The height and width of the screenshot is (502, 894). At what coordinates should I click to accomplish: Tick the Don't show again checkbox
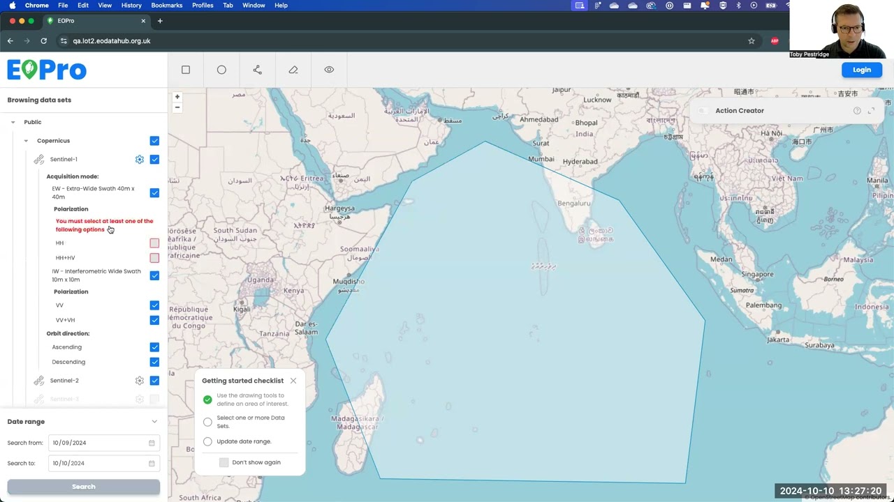[223, 463]
